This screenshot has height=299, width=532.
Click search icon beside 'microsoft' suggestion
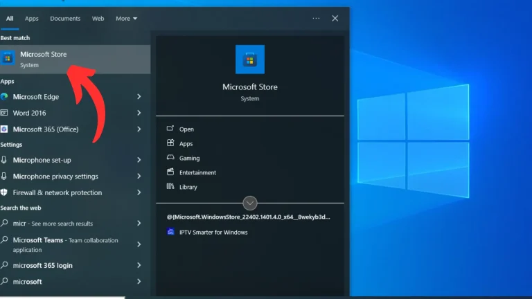pos(4,281)
